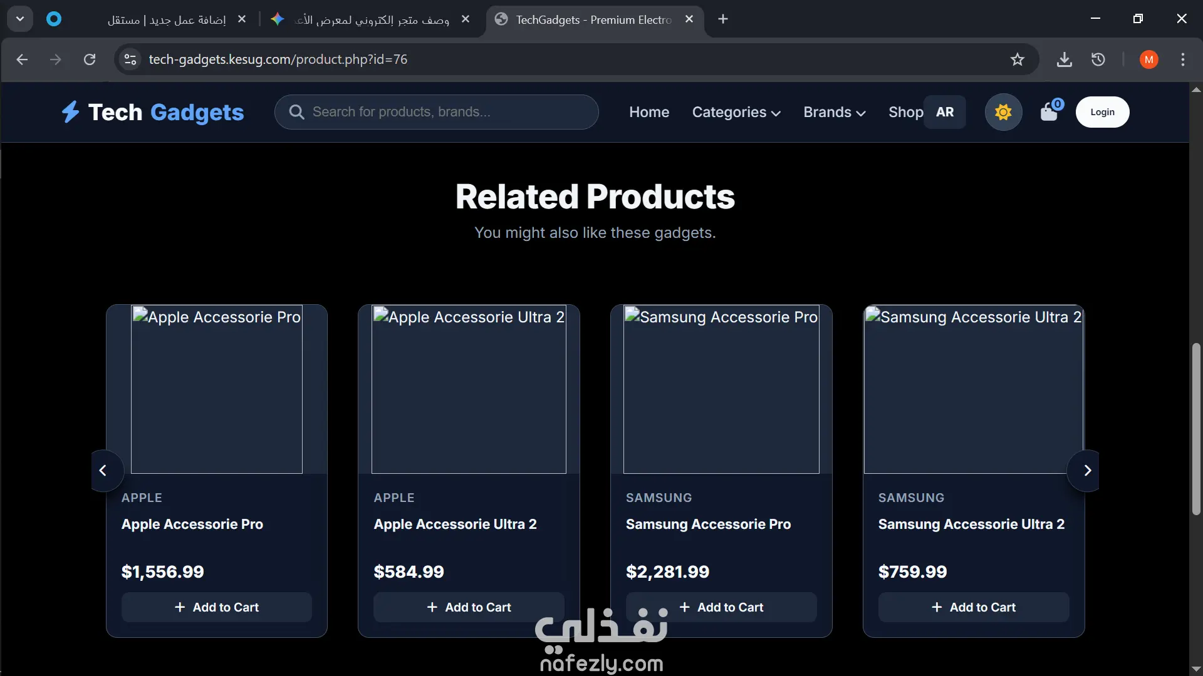Click the SAMSUNG brand label above Accessorie Pro
Screen dimensions: 1203x676
coord(659,498)
